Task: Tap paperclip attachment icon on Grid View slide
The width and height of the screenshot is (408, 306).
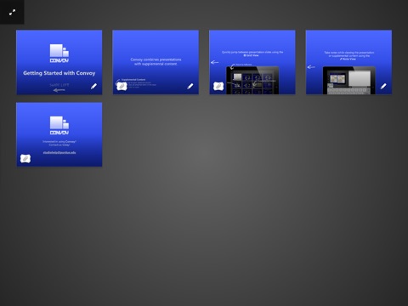Action: [218, 86]
